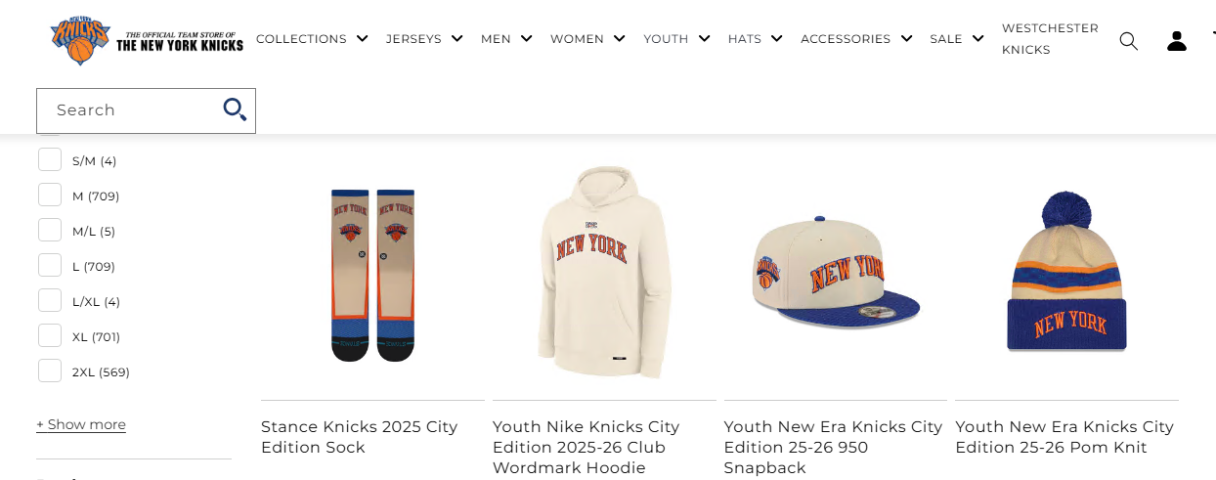Click into the Search text field
The height and width of the screenshot is (480, 1216).
(x=127, y=110)
